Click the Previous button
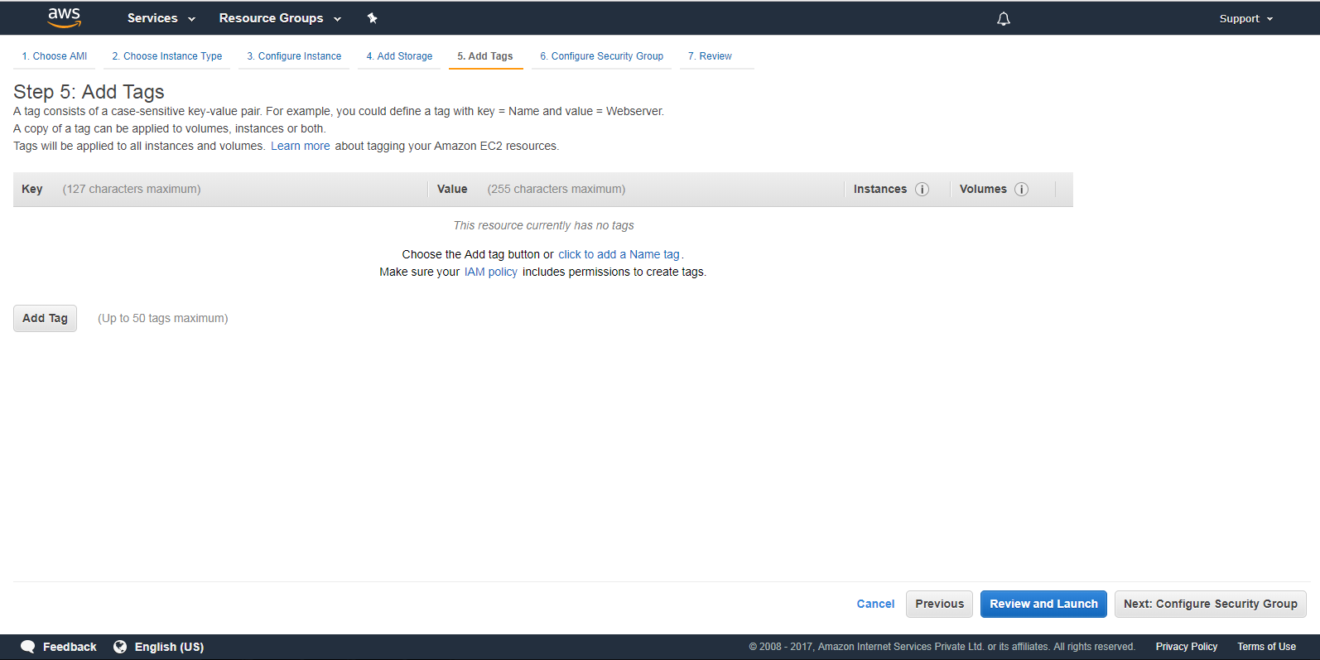The width and height of the screenshot is (1320, 660). click(939, 604)
